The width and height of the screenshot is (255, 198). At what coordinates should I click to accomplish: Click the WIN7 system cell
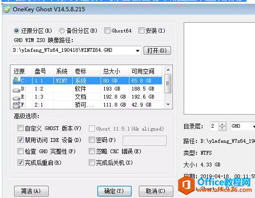(61, 81)
